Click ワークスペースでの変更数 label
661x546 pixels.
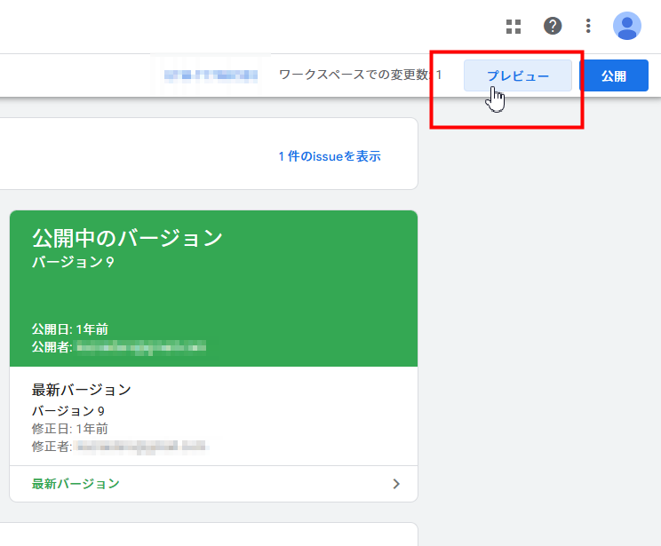(355, 76)
